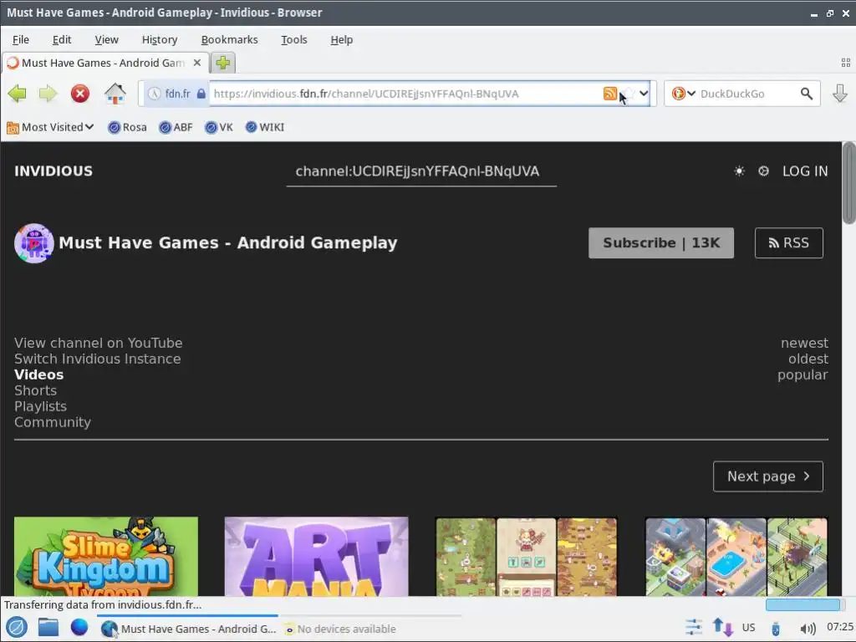Viewport: 856px width, 642px height.
Task: Open the address bar history dropdown
Action: (644, 94)
